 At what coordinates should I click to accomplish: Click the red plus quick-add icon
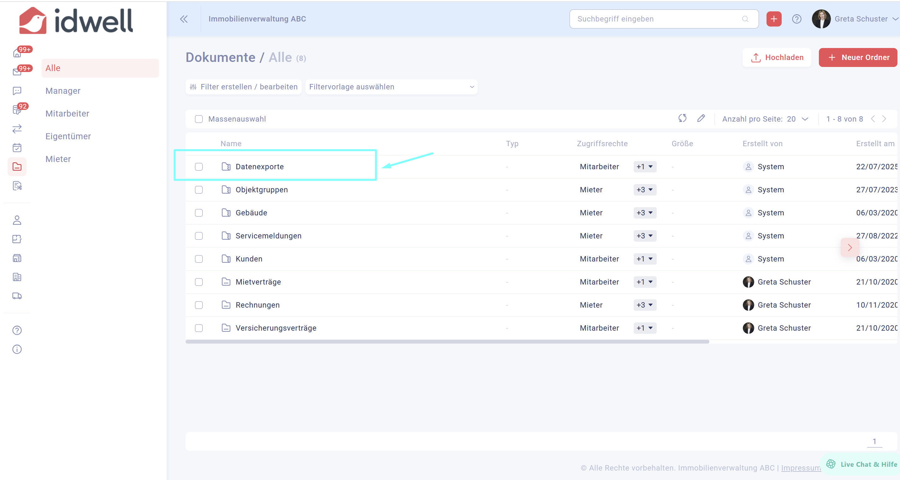pos(773,19)
